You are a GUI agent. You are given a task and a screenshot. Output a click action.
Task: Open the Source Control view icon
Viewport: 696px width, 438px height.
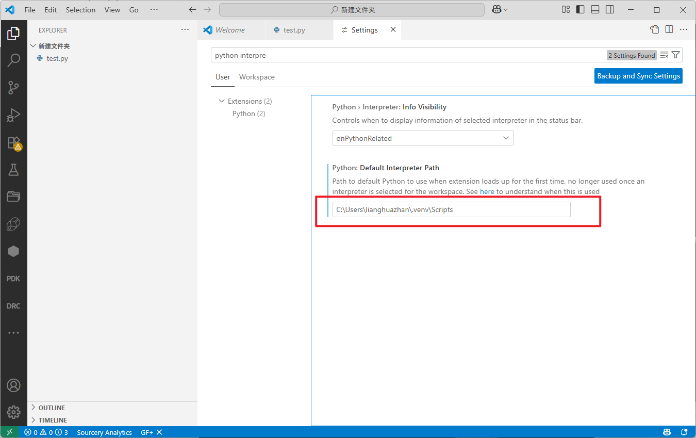(x=13, y=88)
